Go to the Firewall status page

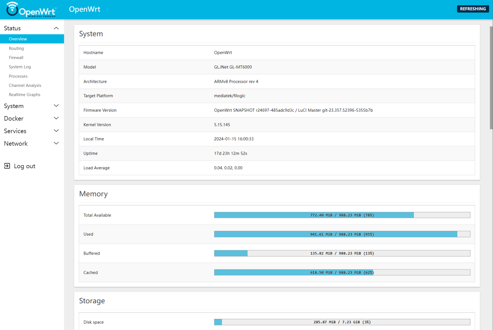coord(16,58)
